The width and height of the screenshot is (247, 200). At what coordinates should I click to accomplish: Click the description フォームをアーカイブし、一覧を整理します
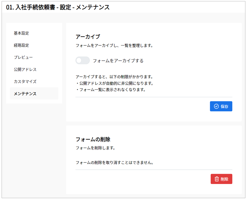coord(114,46)
